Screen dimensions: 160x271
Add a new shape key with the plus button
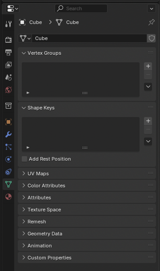pos(148,121)
